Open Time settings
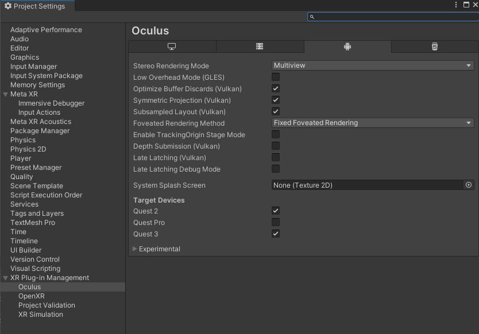The width and height of the screenshot is (479, 334). pyautogui.click(x=18, y=231)
